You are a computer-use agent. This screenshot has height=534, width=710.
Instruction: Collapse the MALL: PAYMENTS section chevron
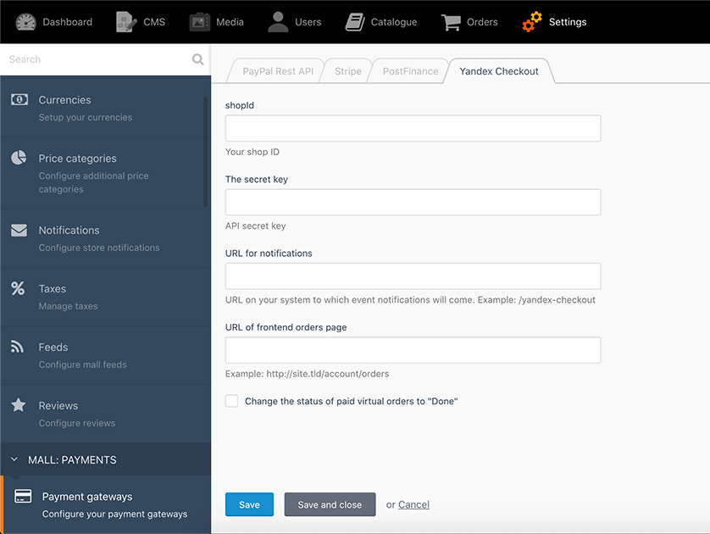point(14,459)
